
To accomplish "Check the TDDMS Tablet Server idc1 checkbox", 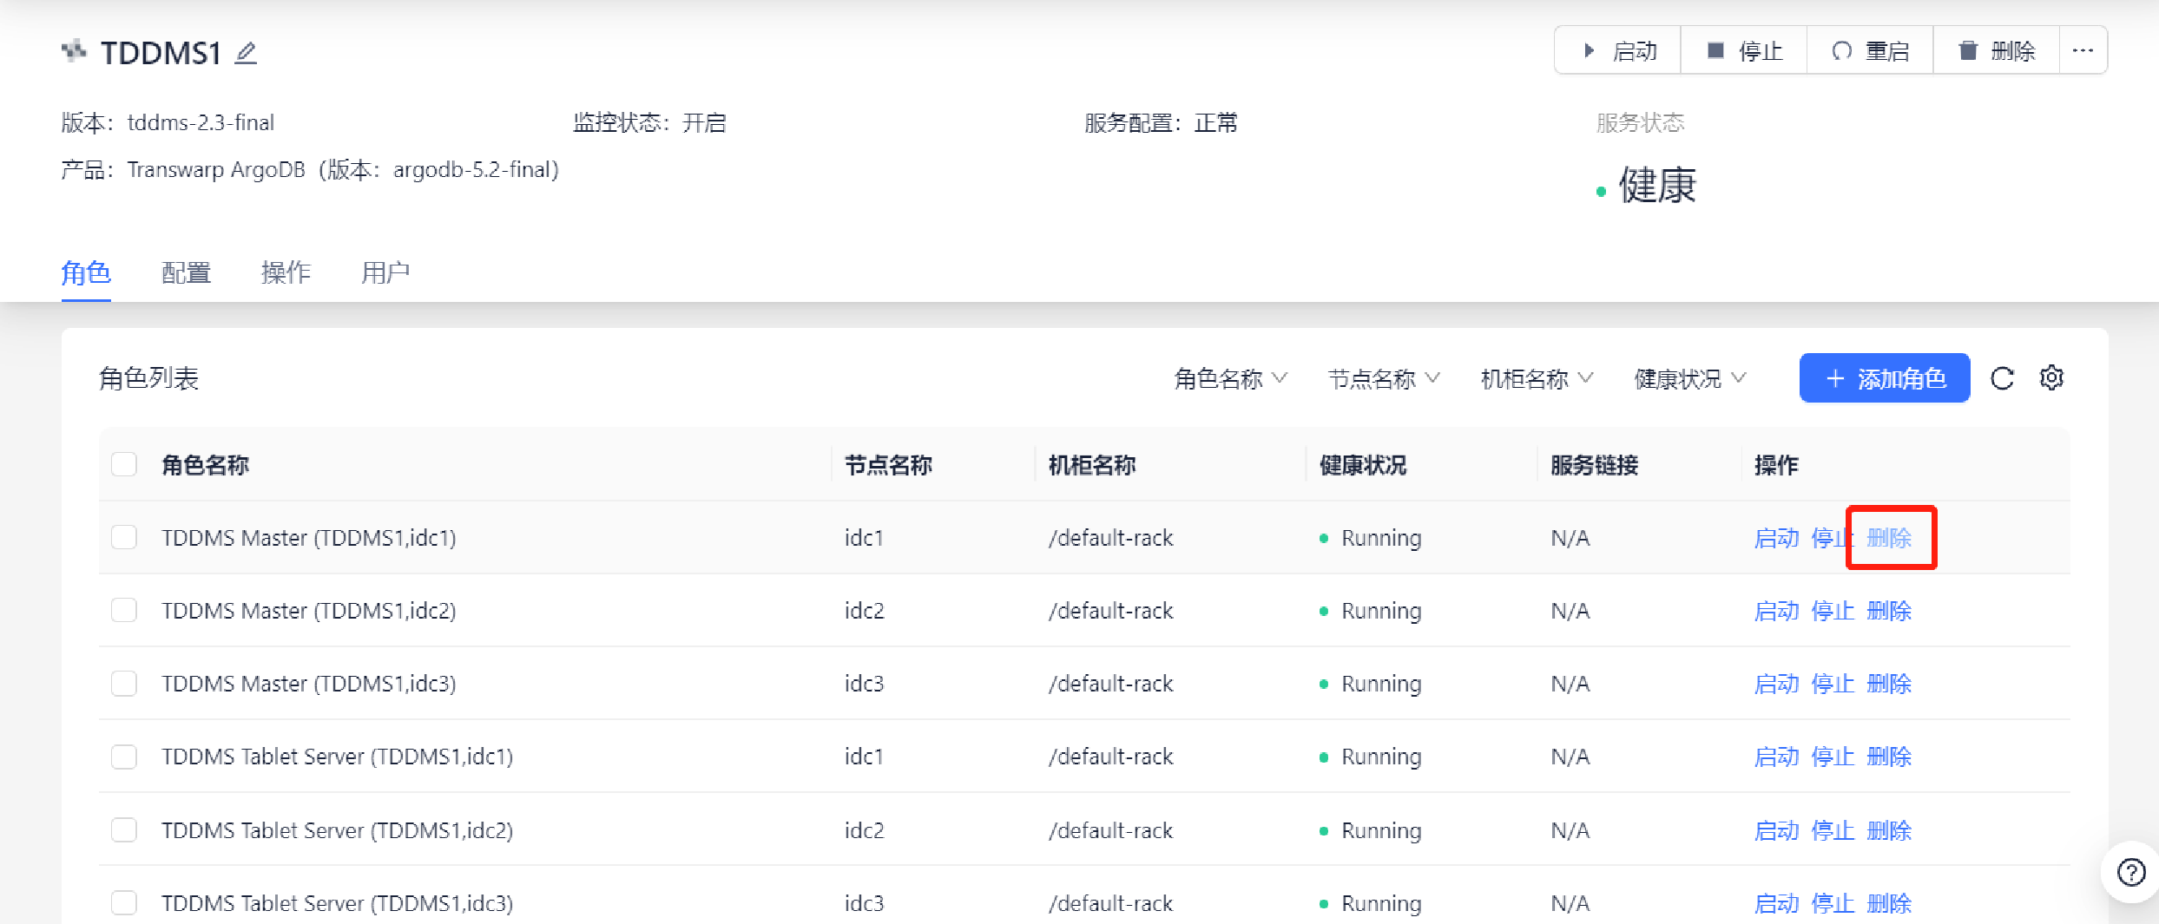I will click(124, 757).
